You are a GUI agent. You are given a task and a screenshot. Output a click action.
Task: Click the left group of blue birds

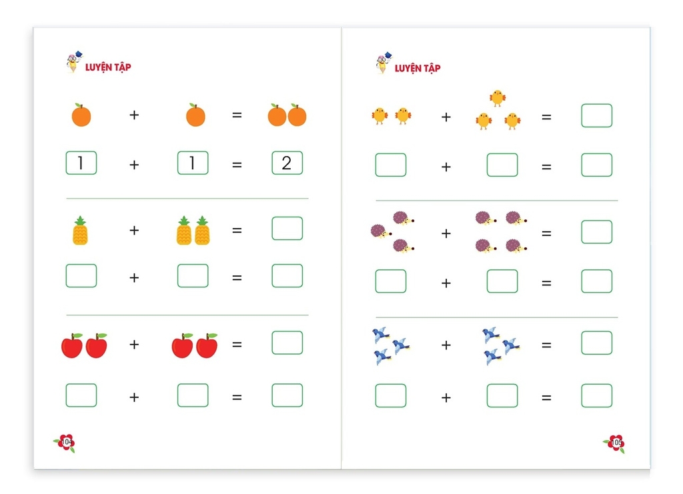click(391, 346)
